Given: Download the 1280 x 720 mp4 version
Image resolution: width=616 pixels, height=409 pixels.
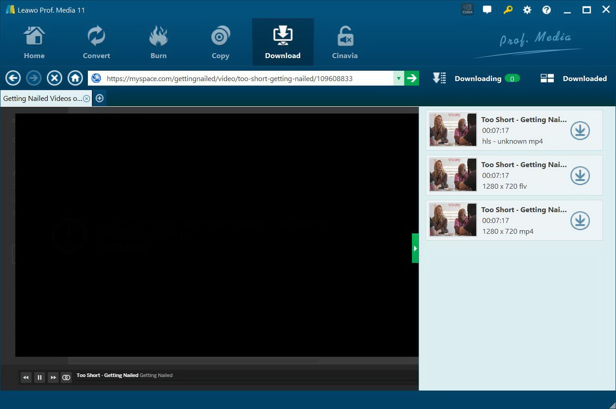Looking at the screenshot, I should click(580, 221).
